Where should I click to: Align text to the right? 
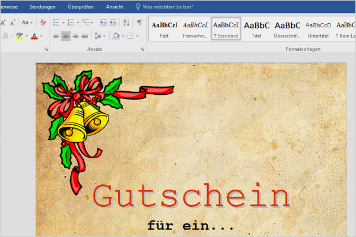tap(77, 36)
